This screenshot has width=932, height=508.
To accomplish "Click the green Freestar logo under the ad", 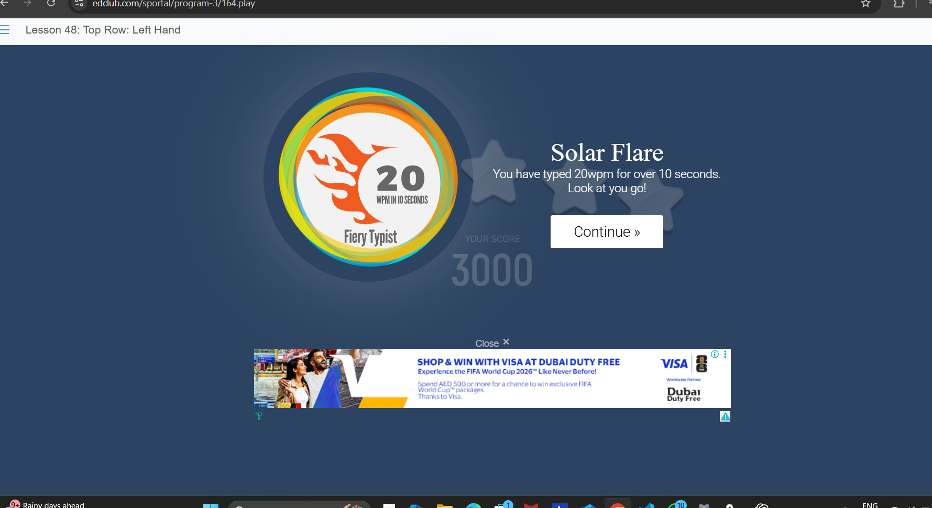I will 259,416.
